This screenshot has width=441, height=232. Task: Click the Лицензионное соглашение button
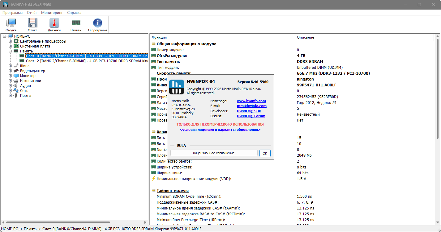(214, 153)
